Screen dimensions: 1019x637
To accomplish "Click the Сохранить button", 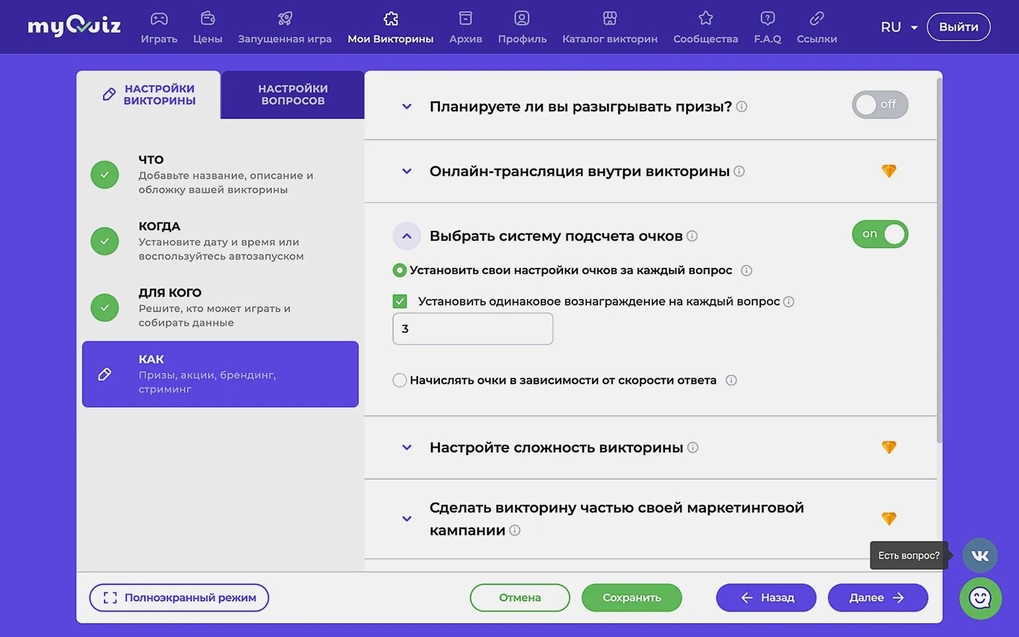I will (631, 598).
